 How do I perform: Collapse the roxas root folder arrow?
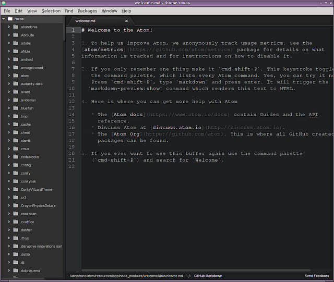(4, 19)
